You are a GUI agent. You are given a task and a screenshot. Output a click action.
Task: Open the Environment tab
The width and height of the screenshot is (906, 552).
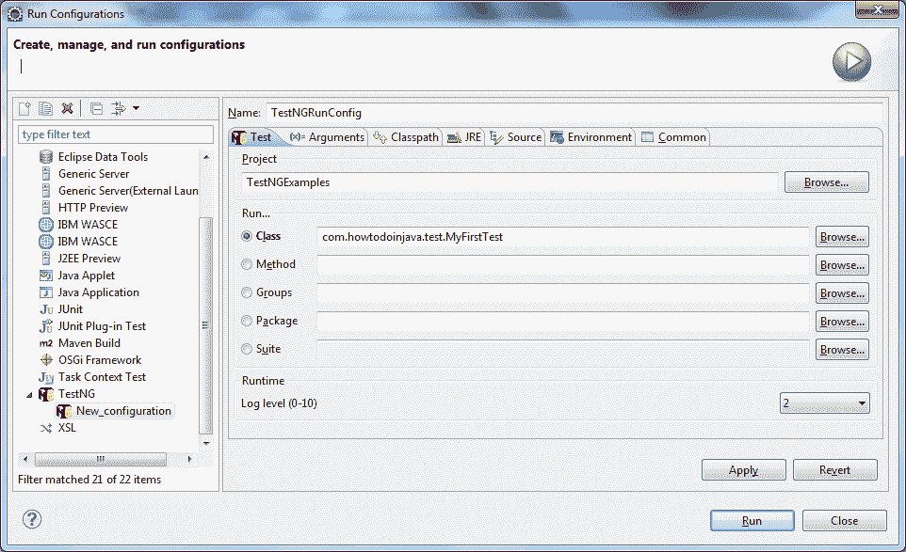[x=591, y=137]
